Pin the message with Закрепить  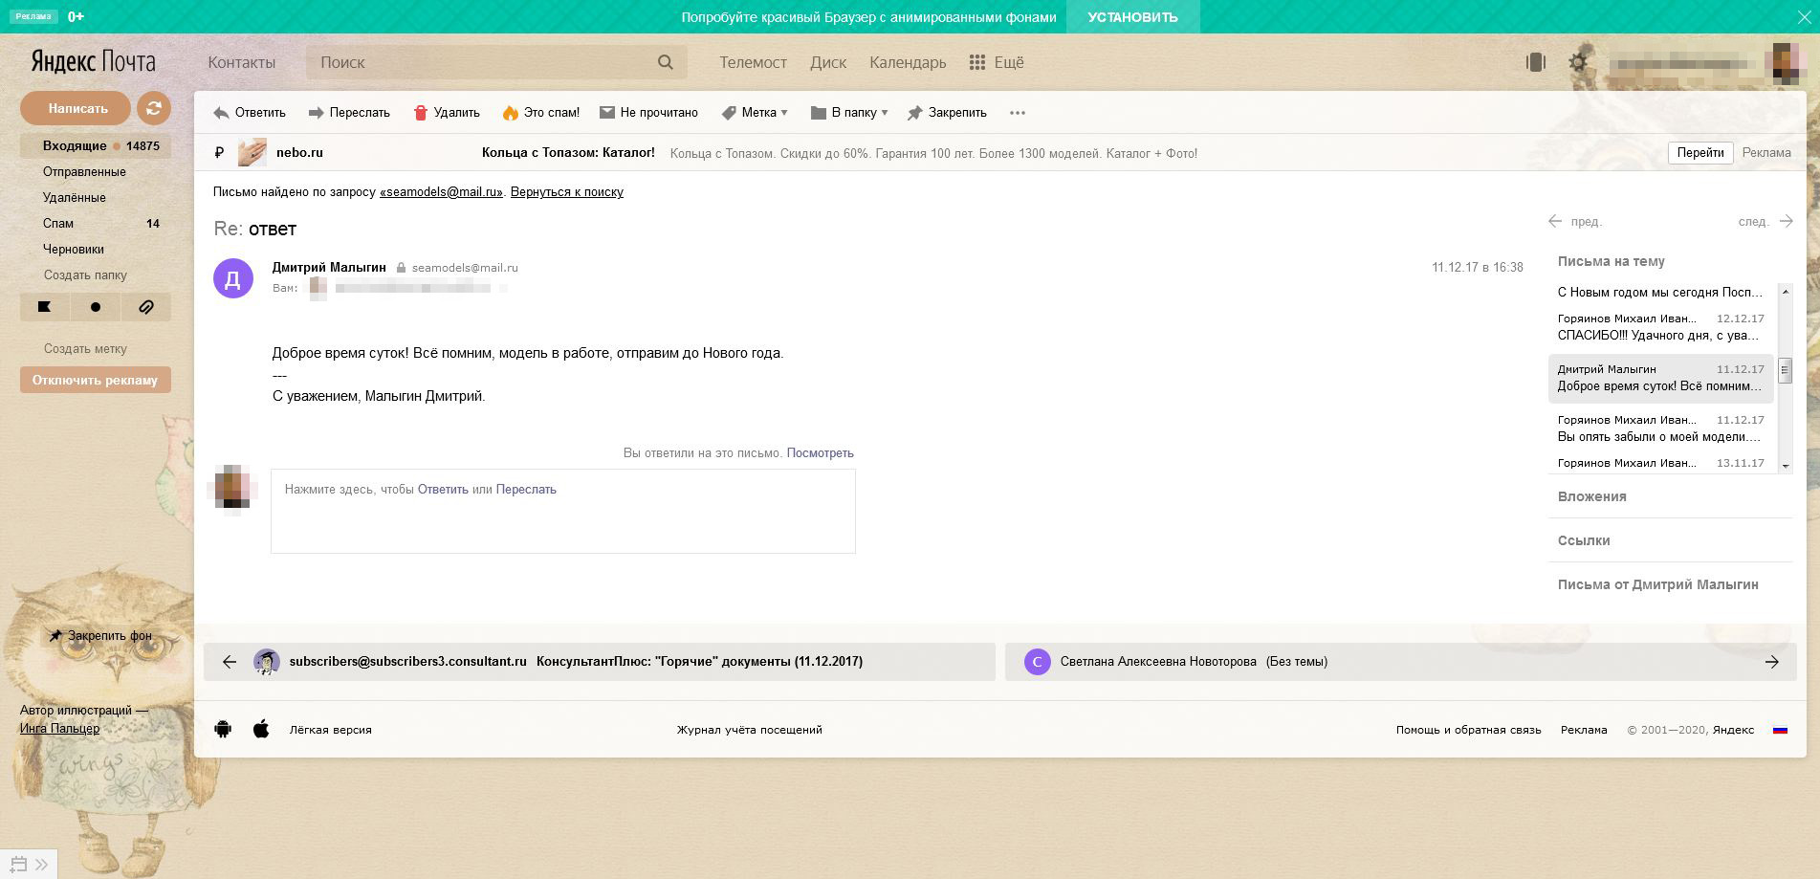946,113
